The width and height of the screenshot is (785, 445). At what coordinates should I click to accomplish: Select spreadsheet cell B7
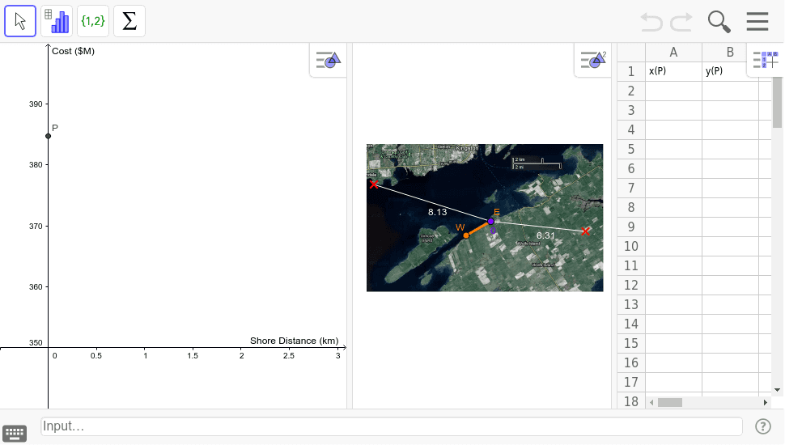730,188
